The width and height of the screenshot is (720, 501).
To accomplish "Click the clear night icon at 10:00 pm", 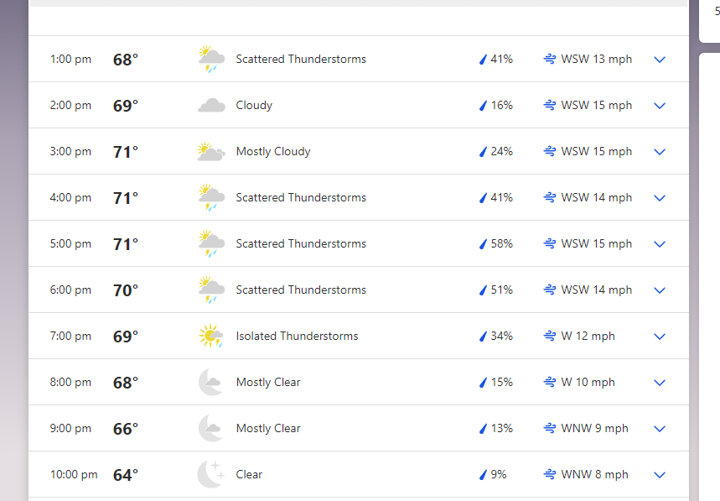I will pos(211,474).
